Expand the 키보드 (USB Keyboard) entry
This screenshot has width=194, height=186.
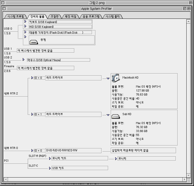tap(25, 21)
